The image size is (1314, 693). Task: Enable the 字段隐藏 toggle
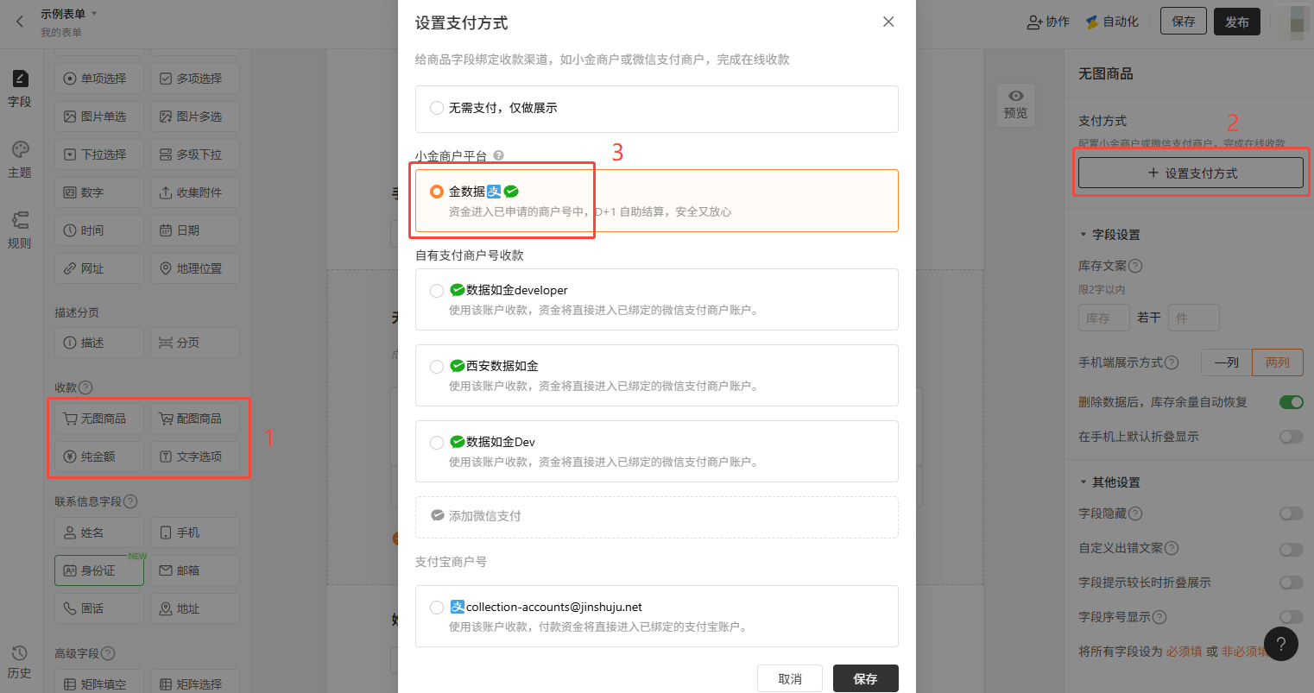point(1291,513)
